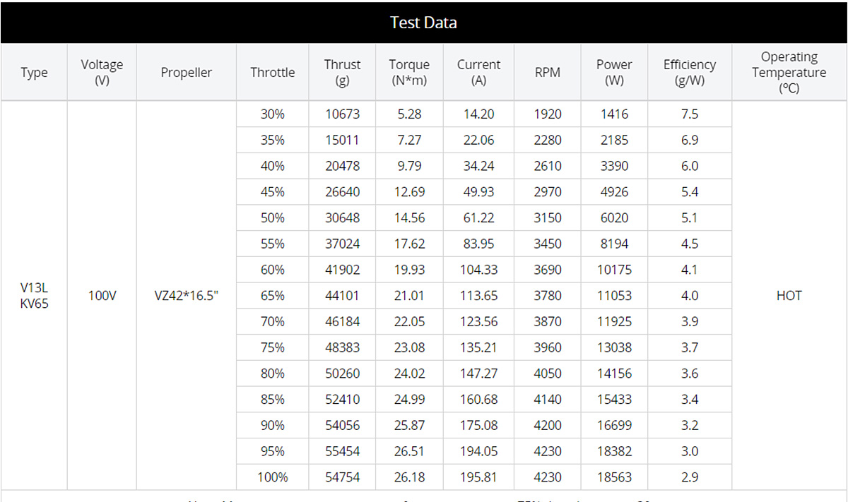Viewport: 848px width, 502px height.
Task: Select the 30% throttle cell
Action: pos(272,114)
